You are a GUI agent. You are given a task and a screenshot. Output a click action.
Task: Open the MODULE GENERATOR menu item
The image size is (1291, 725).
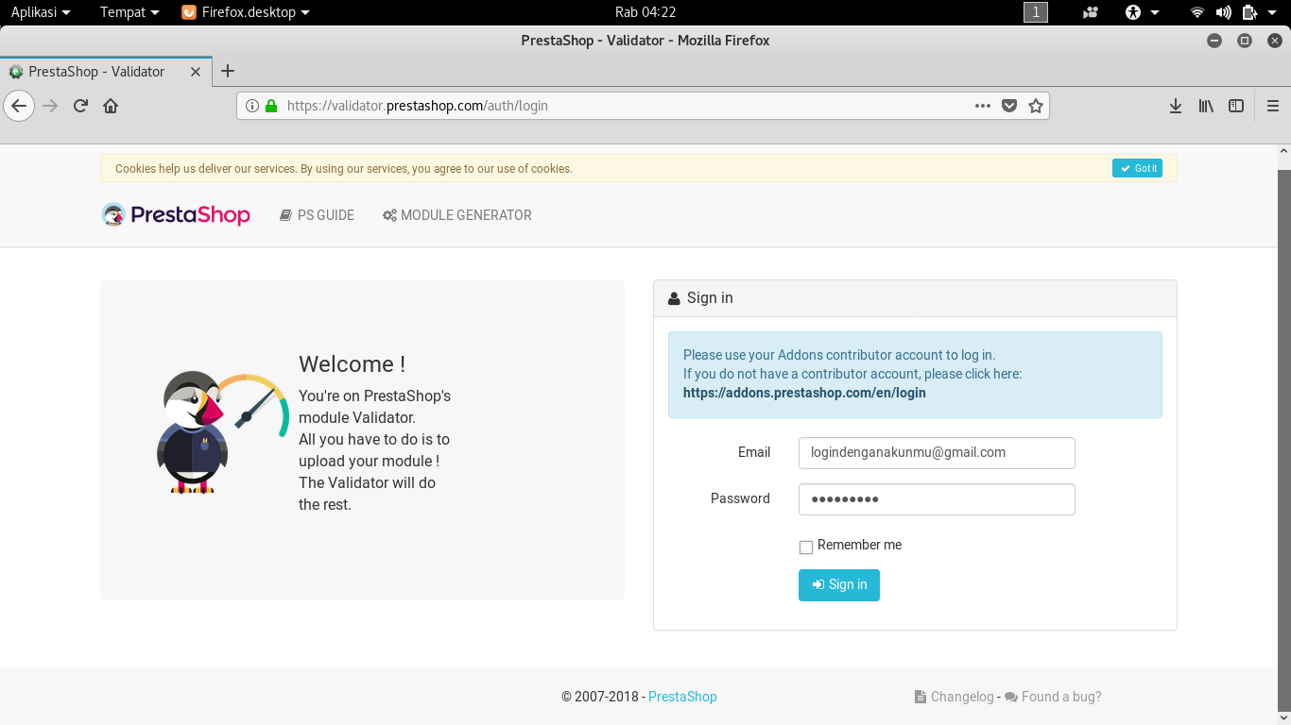coord(457,215)
